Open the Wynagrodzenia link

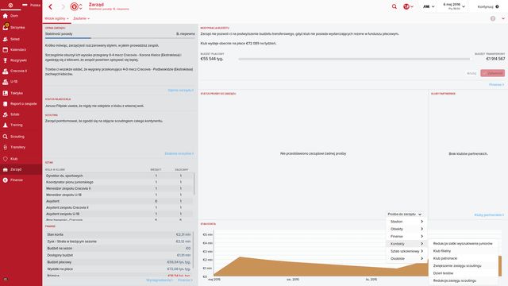click(159, 280)
